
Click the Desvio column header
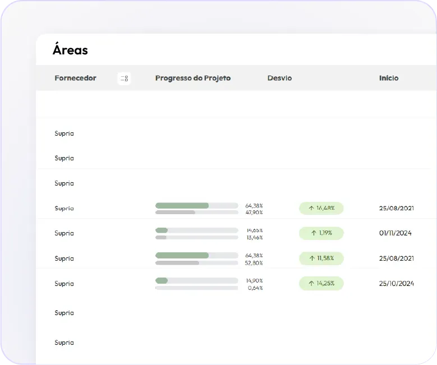(279, 78)
